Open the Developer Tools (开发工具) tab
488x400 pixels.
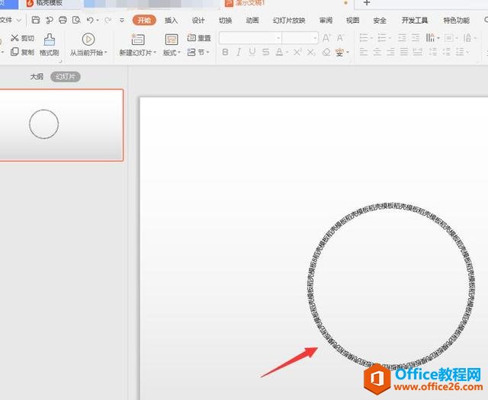pyautogui.click(x=415, y=21)
